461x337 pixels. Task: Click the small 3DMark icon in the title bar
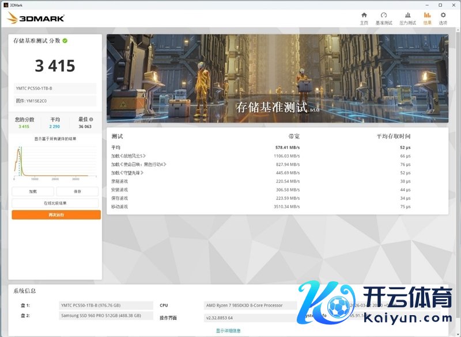click(5, 3)
